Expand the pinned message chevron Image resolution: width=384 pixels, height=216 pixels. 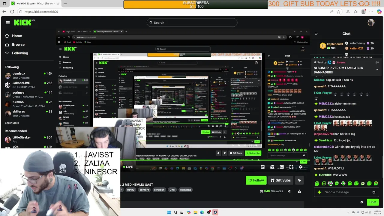(377, 69)
